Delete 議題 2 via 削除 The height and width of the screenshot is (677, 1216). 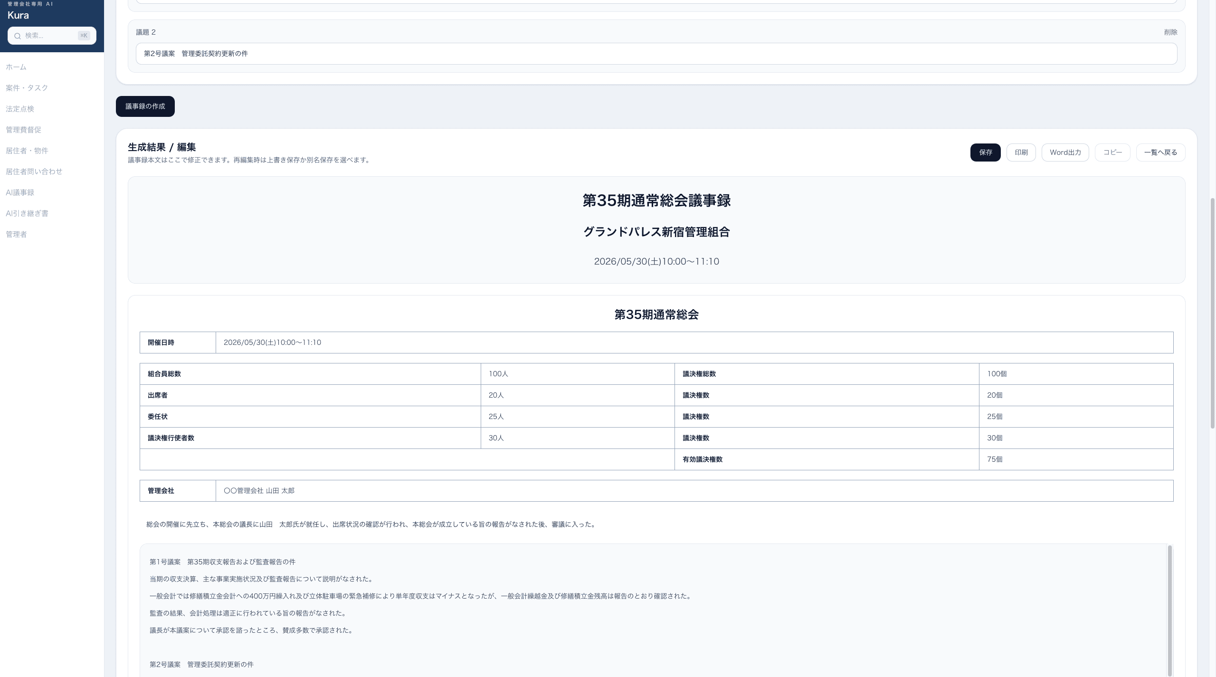[1170, 32]
